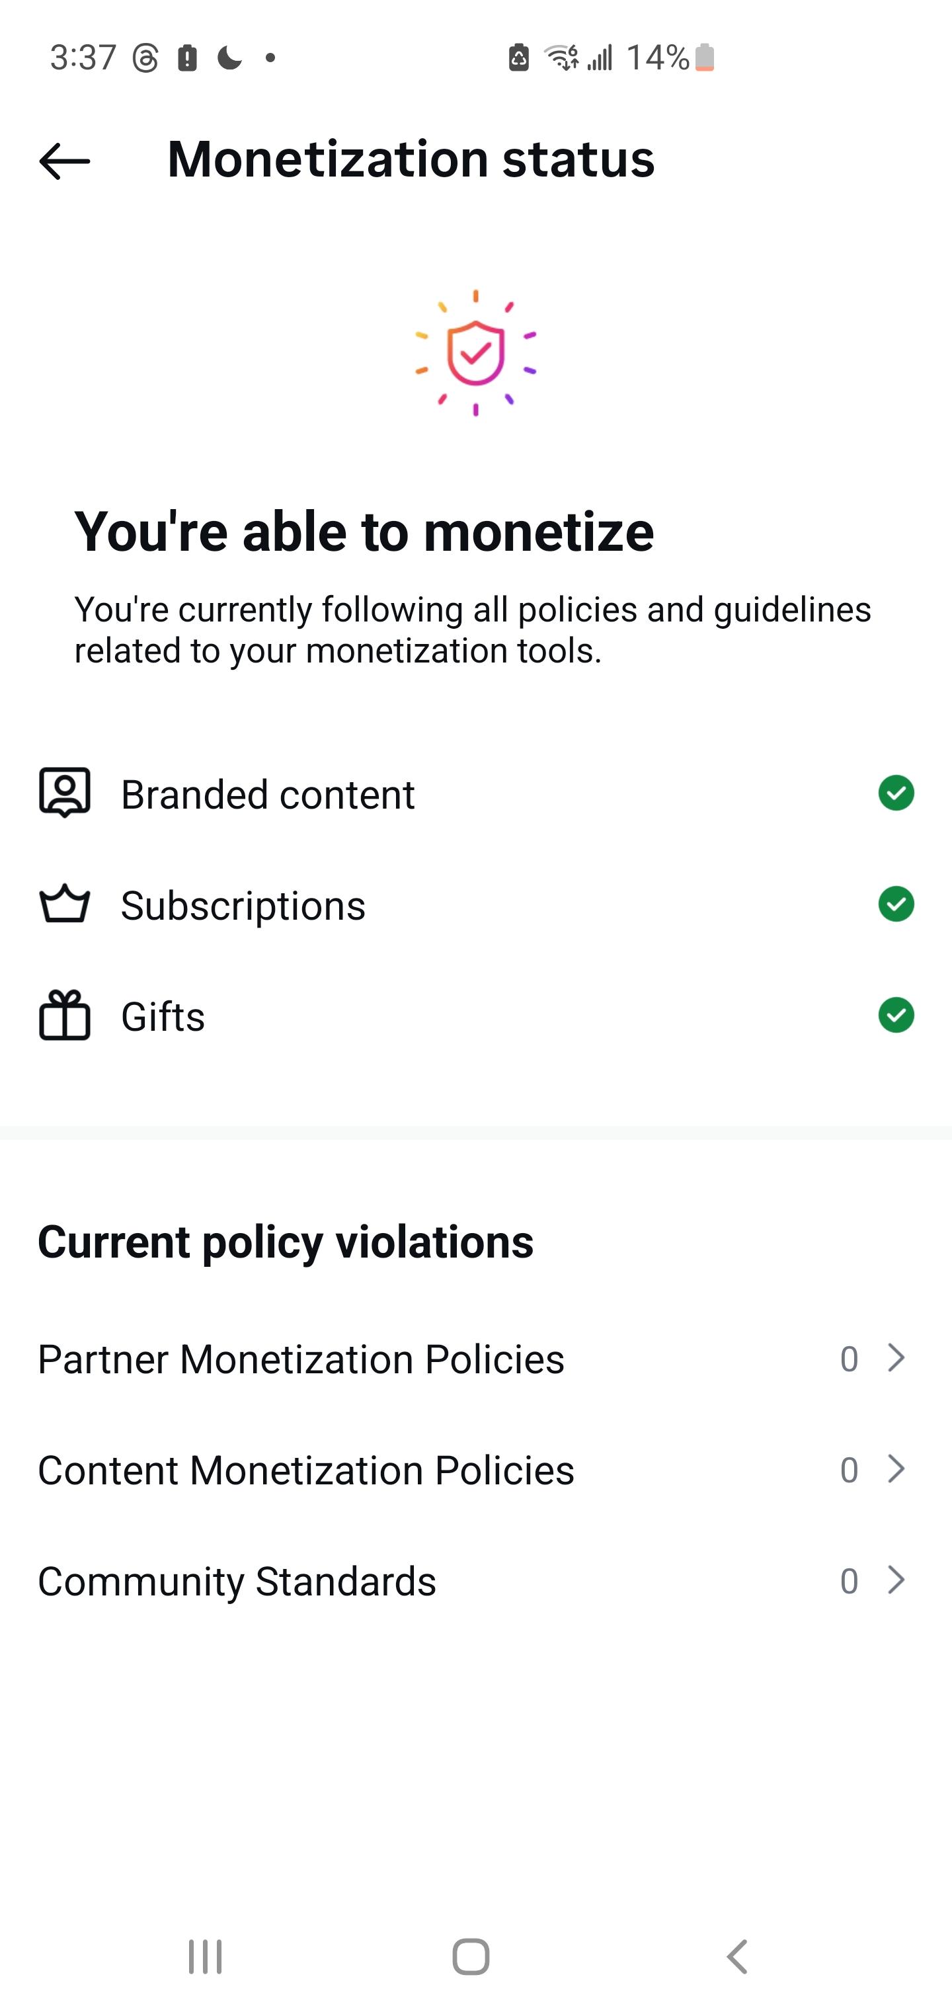Tap the Branded content person icon
This screenshot has width=952, height=2010.
(65, 793)
